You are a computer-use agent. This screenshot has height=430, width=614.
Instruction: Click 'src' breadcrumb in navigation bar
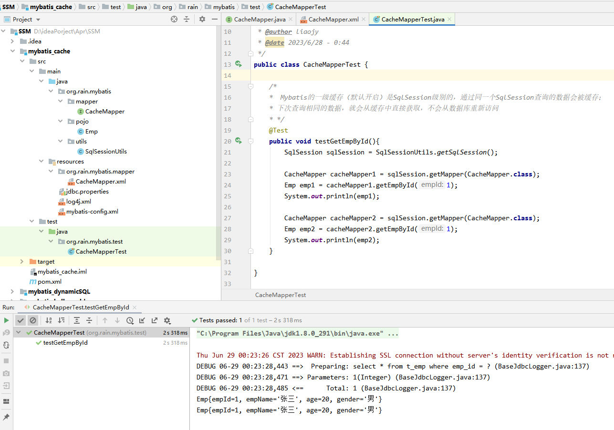pos(91,7)
